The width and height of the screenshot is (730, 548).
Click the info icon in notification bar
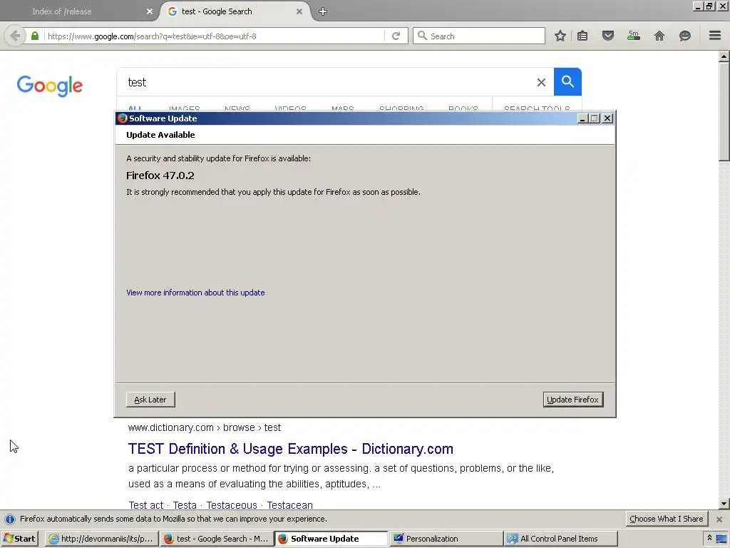(10, 519)
